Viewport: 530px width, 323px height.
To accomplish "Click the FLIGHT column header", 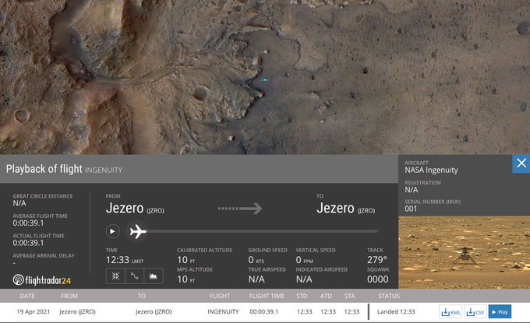I will [x=220, y=296].
